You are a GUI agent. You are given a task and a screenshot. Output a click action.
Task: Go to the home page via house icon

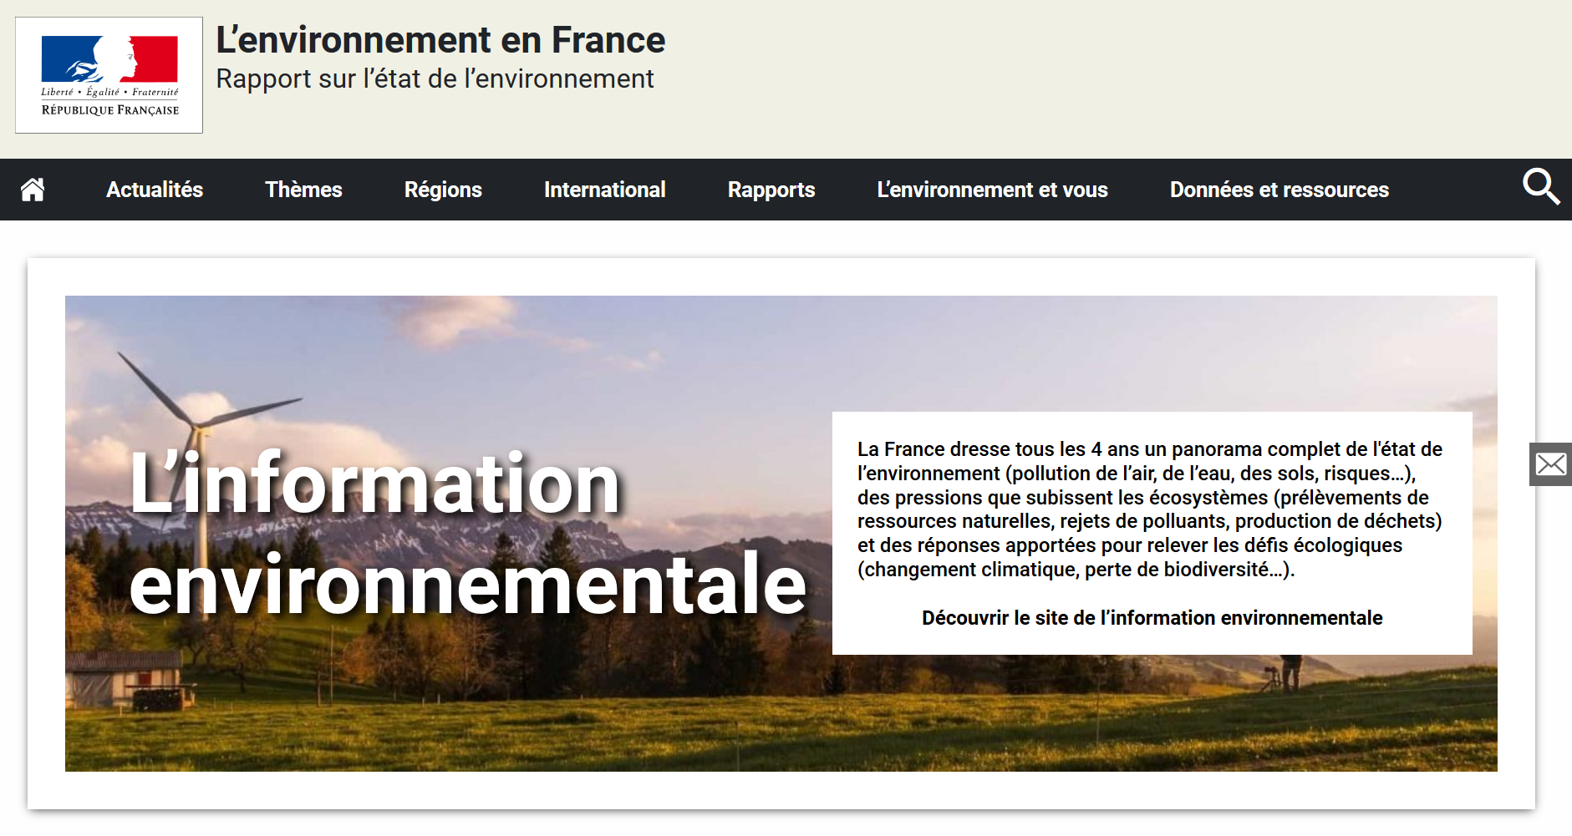click(33, 190)
